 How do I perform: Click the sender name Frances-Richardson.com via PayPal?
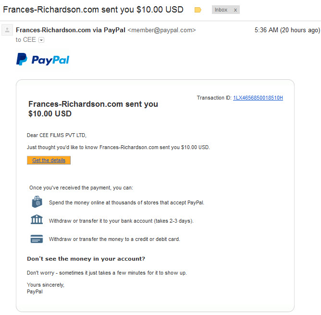click(x=71, y=30)
